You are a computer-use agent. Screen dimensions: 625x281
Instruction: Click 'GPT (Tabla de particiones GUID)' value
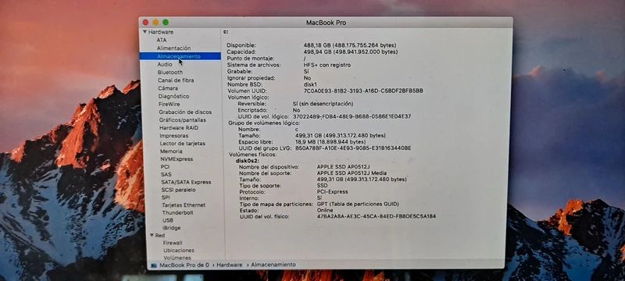[358, 204]
